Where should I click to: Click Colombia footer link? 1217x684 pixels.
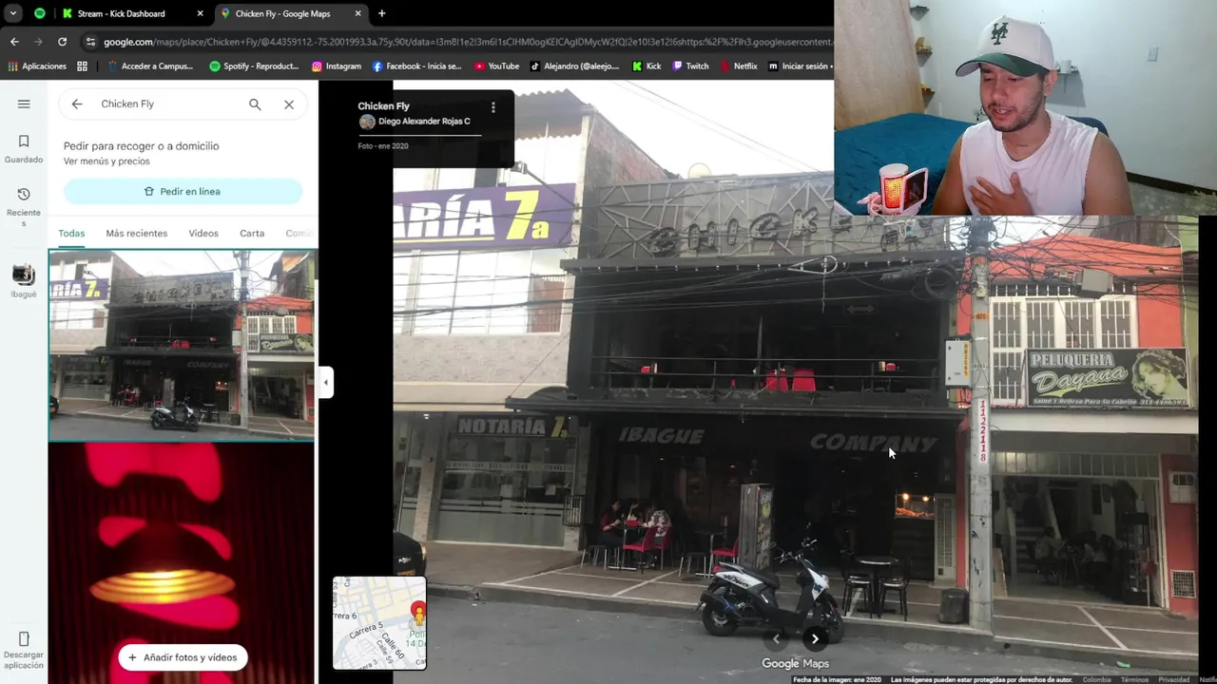(x=1096, y=679)
